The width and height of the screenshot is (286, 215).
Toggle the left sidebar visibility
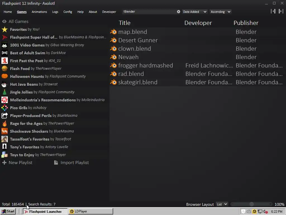tap(273, 11)
